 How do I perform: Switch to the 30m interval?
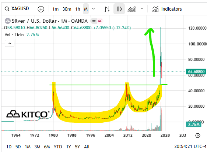(67, 9)
